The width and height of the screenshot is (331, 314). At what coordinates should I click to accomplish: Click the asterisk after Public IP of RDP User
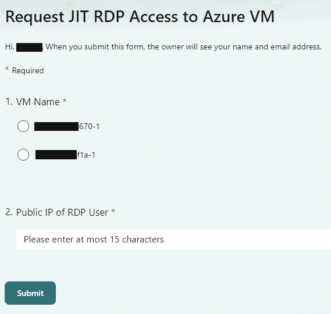pyautogui.click(x=113, y=211)
